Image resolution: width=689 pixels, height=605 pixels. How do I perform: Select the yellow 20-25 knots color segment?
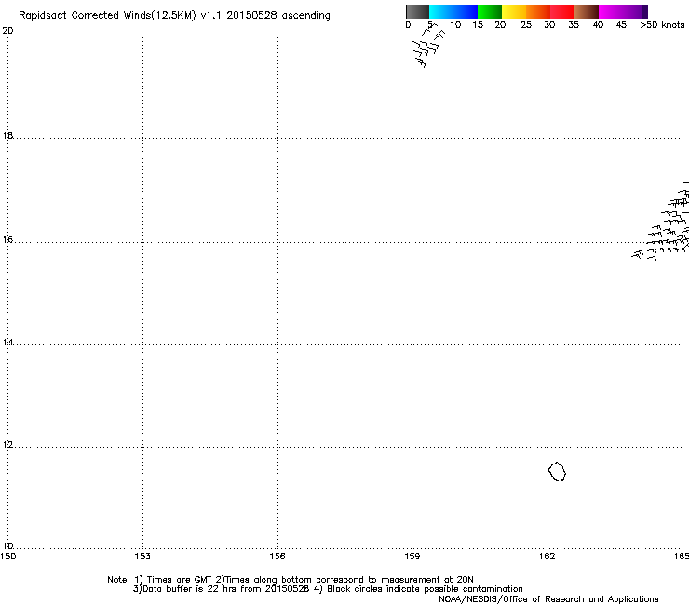click(x=514, y=11)
